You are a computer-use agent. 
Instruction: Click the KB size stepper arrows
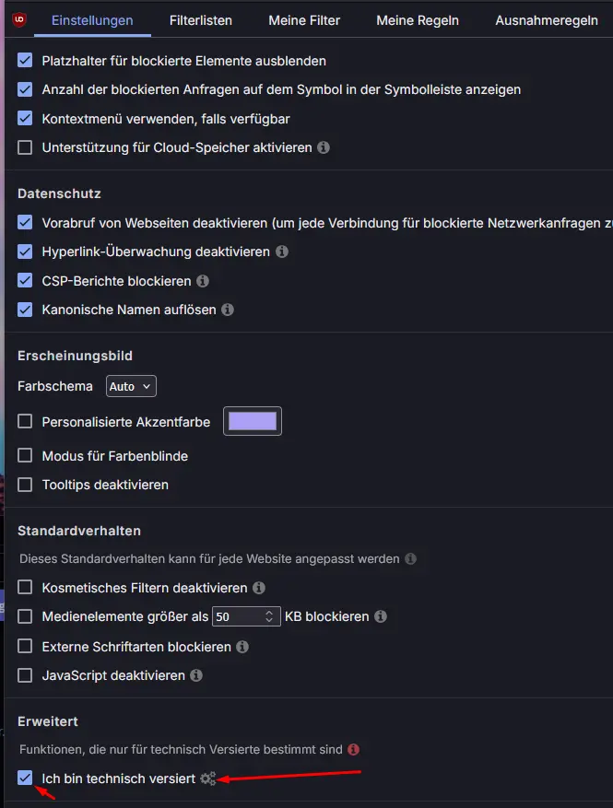pyautogui.click(x=269, y=616)
